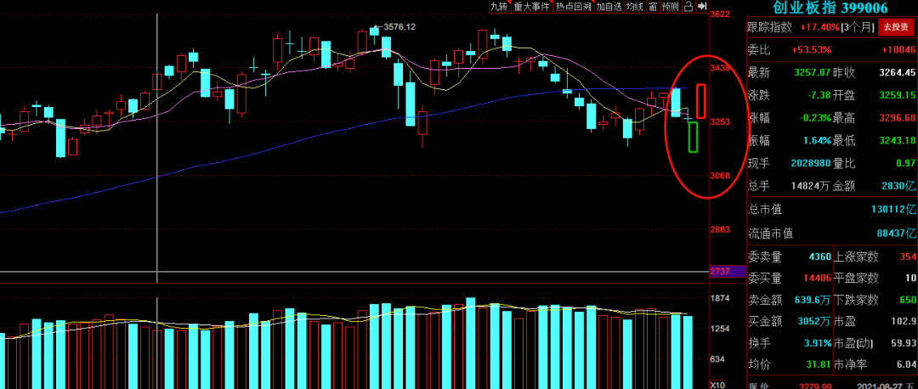This screenshot has width=918, height=389.
Task: Click the 下跌家数 650 value
Action: [908, 299]
